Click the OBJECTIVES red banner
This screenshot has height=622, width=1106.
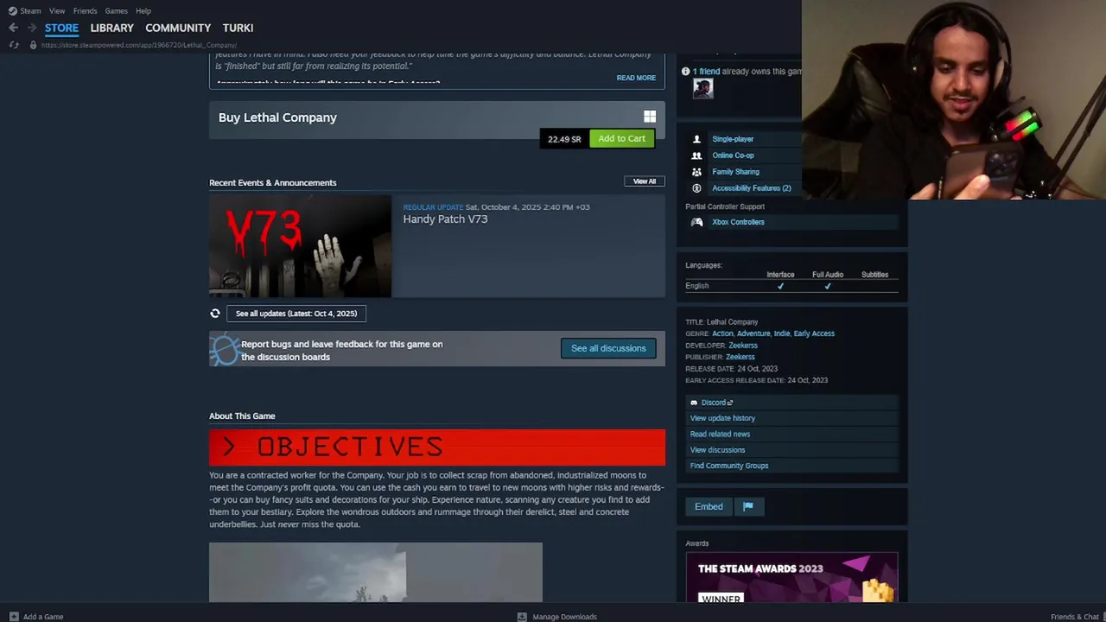(x=437, y=447)
